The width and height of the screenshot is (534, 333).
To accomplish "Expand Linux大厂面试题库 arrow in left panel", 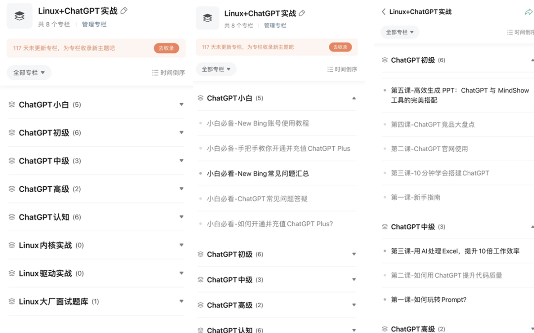I will click(x=181, y=301).
